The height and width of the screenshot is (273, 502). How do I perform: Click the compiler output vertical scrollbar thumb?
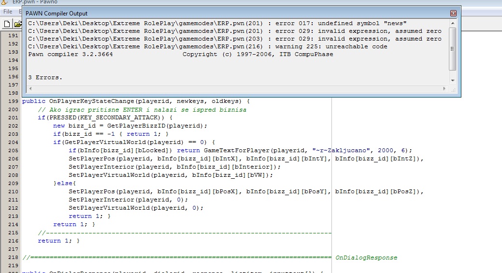tap(452, 49)
